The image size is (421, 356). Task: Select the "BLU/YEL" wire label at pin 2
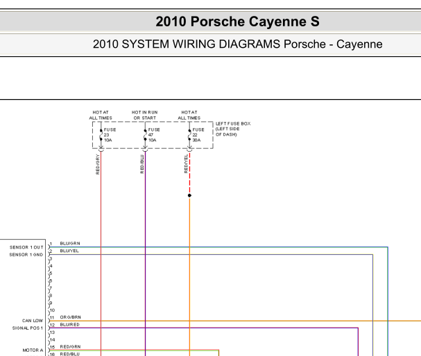point(69,251)
